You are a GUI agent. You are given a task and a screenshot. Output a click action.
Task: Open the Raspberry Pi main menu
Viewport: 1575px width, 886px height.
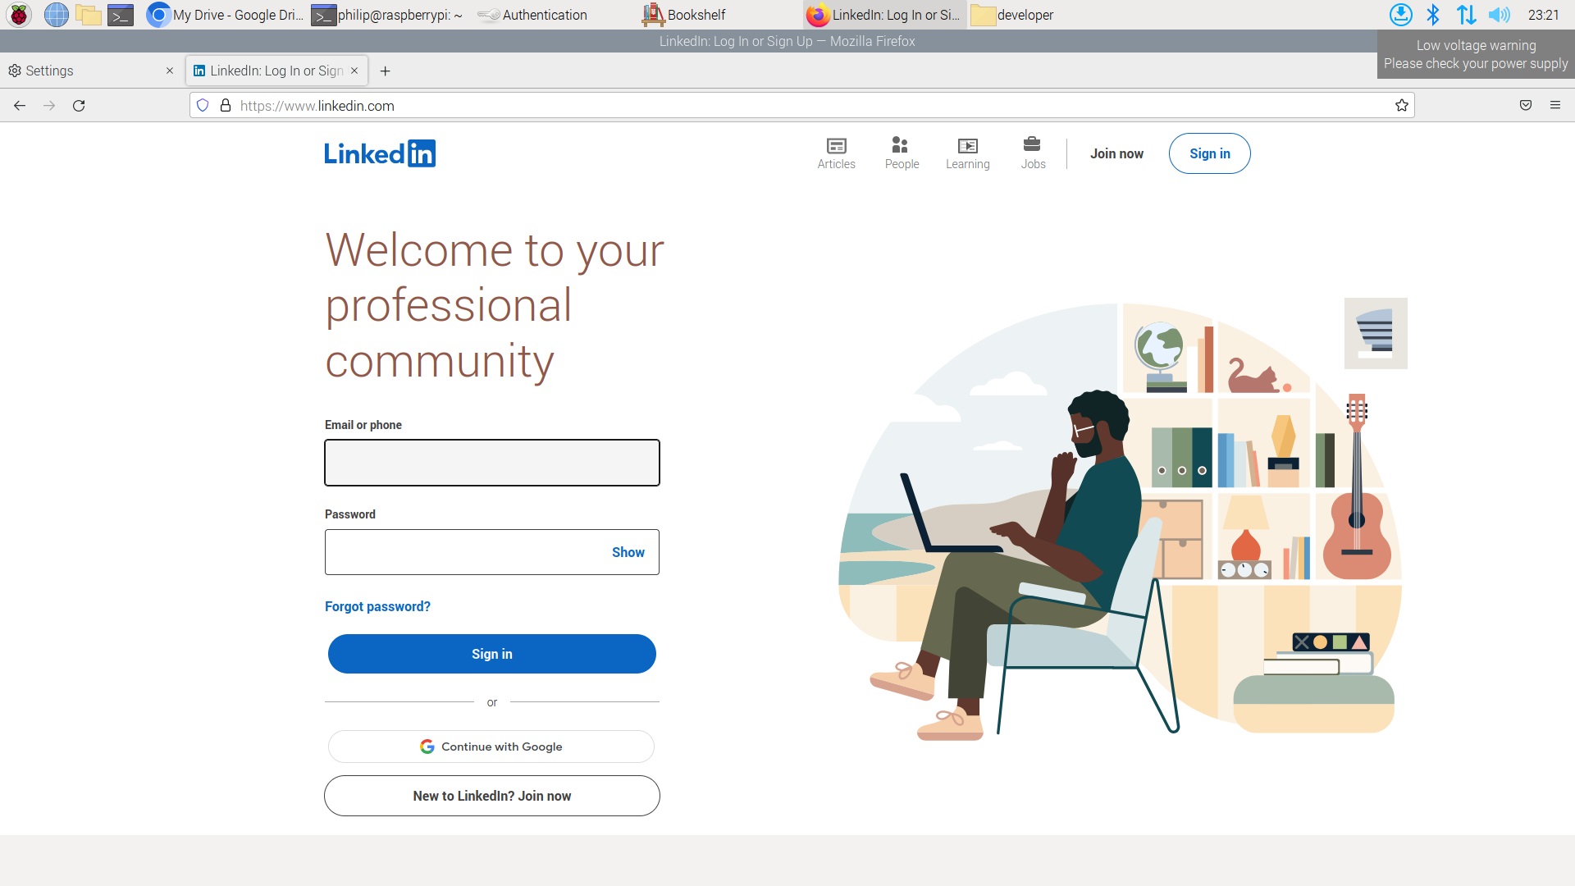pos(19,15)
